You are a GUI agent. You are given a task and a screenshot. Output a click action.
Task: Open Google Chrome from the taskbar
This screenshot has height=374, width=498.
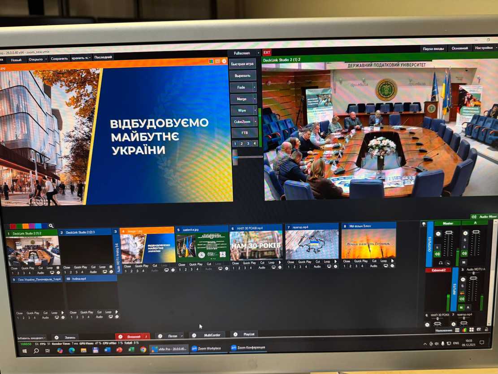click(143, 349)
